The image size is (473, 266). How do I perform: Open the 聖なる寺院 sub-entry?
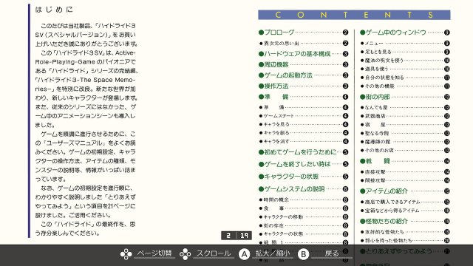(x=405, y=133)
